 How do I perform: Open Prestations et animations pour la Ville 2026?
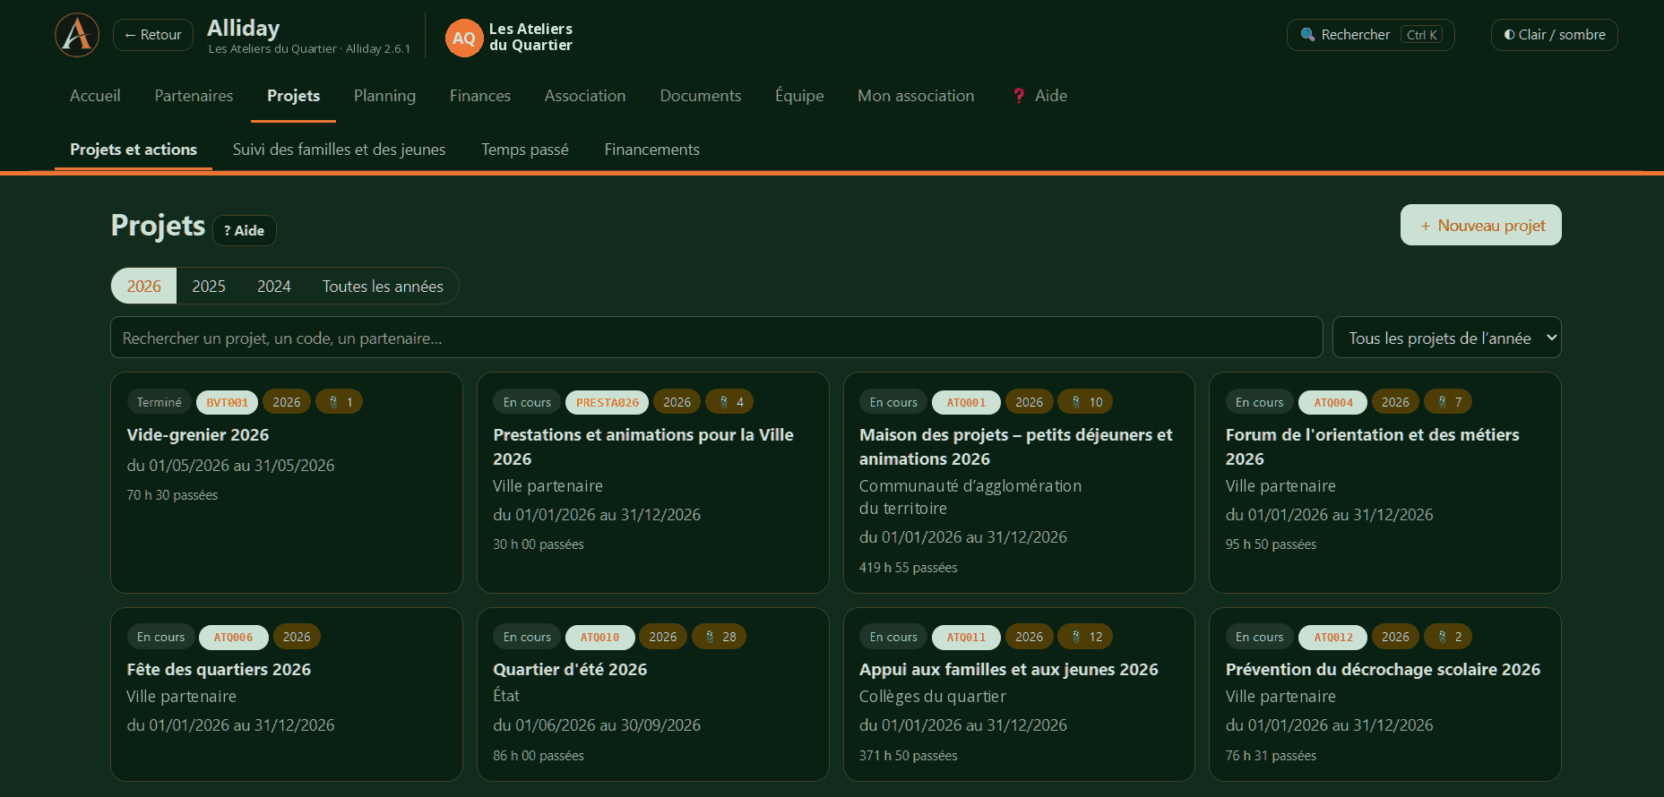pyautogui.click(x=652, y=483)
